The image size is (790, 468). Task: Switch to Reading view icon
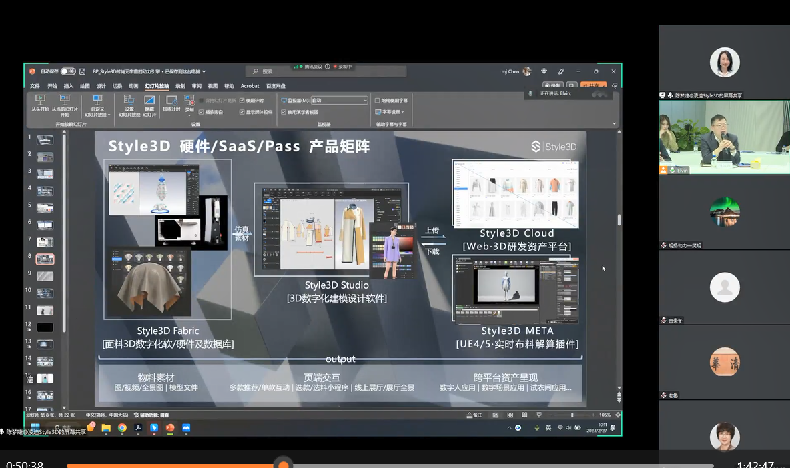click(524, 415)
